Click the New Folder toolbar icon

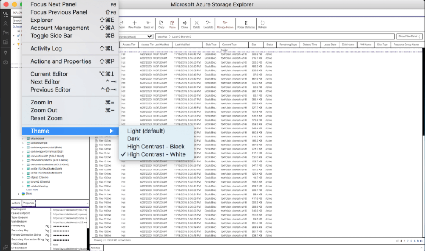[134, 24]
